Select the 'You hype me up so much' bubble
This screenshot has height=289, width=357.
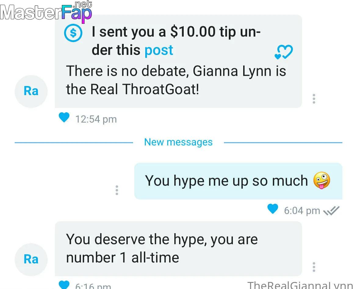coord(238,181)
